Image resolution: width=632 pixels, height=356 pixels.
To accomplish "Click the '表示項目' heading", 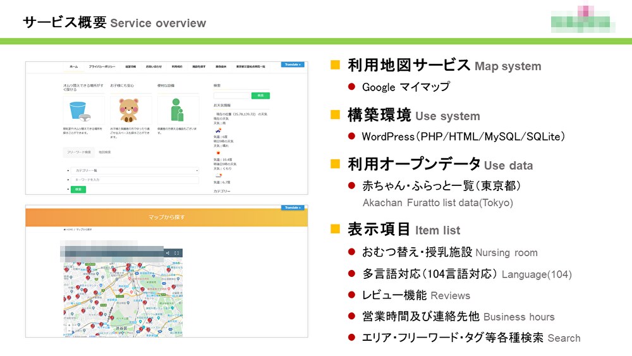I will tap(379, 229).
